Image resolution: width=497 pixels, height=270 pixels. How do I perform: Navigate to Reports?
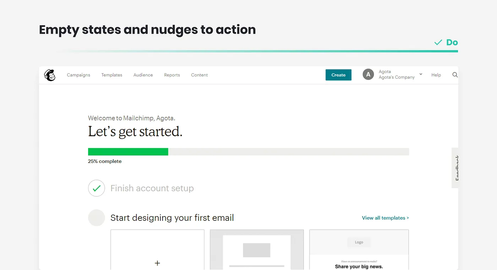172,75
